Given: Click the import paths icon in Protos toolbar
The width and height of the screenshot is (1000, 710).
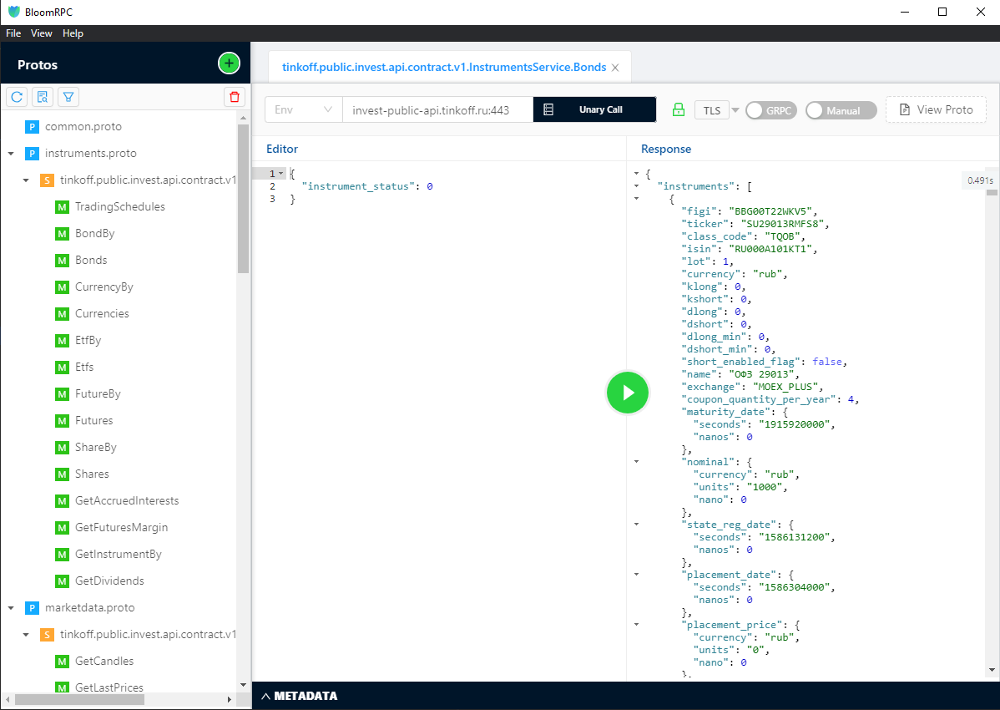Looking at the screenshot, I should [43, 97].
